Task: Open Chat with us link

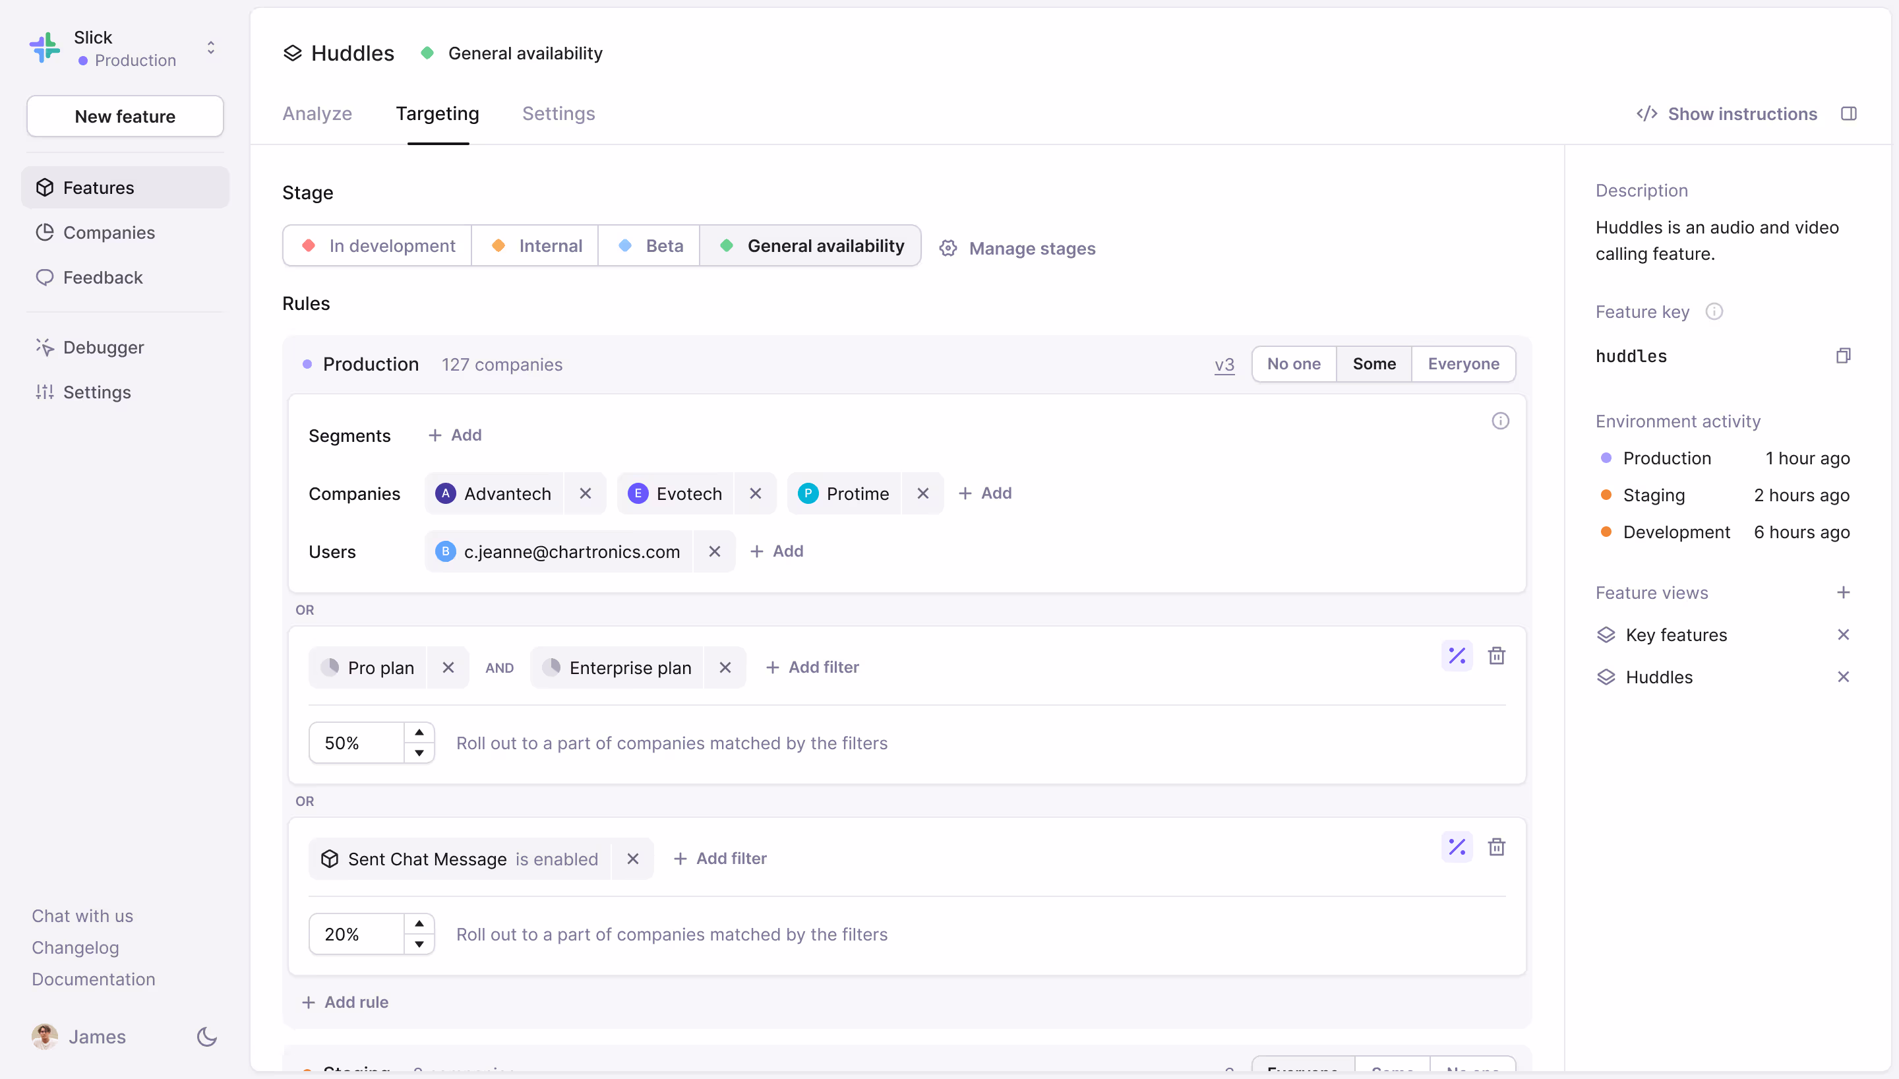Action: pos(82,916)
